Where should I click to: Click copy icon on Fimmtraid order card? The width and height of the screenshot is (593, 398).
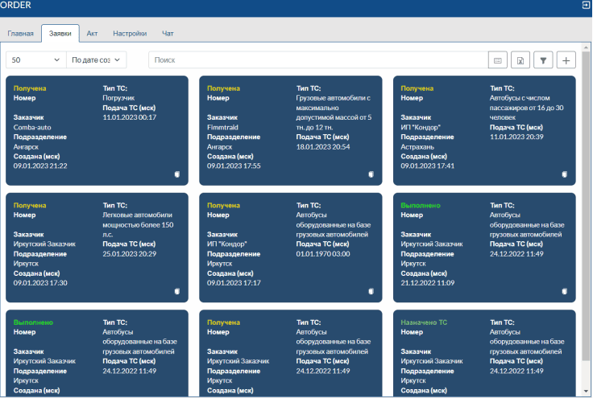(x=370, y=174)
